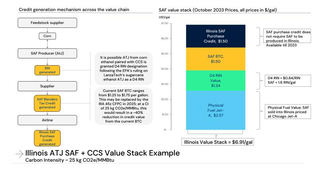Viewport: 318px width, 179px height.
Task: Click the yellow Illinois SAF Purchase Credit generated box
Action: pyautogui.click(x=47, y=138)
